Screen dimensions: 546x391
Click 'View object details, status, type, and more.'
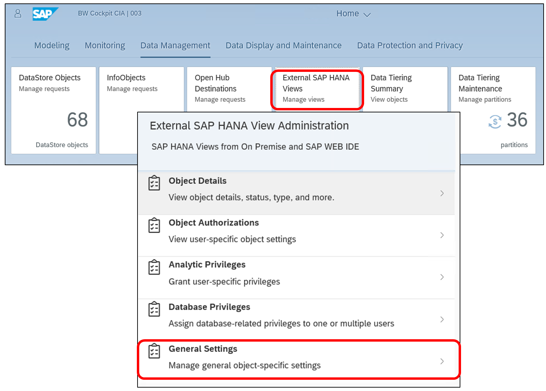pyautogui.click(x=252, y=198)
